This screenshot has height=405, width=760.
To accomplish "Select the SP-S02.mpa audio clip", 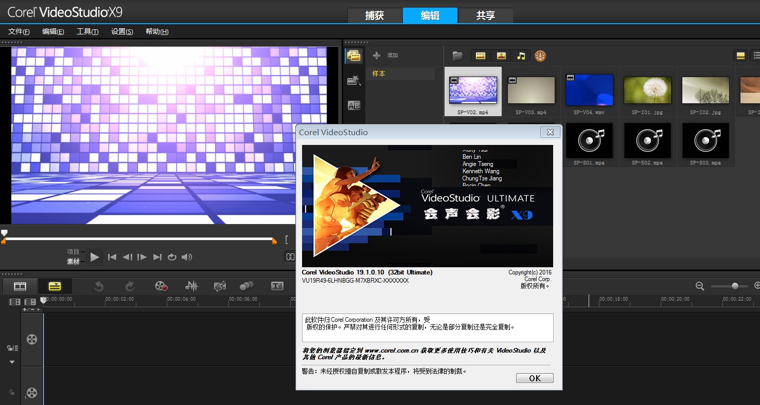I will pyautogui.click(x=647, y=140).
